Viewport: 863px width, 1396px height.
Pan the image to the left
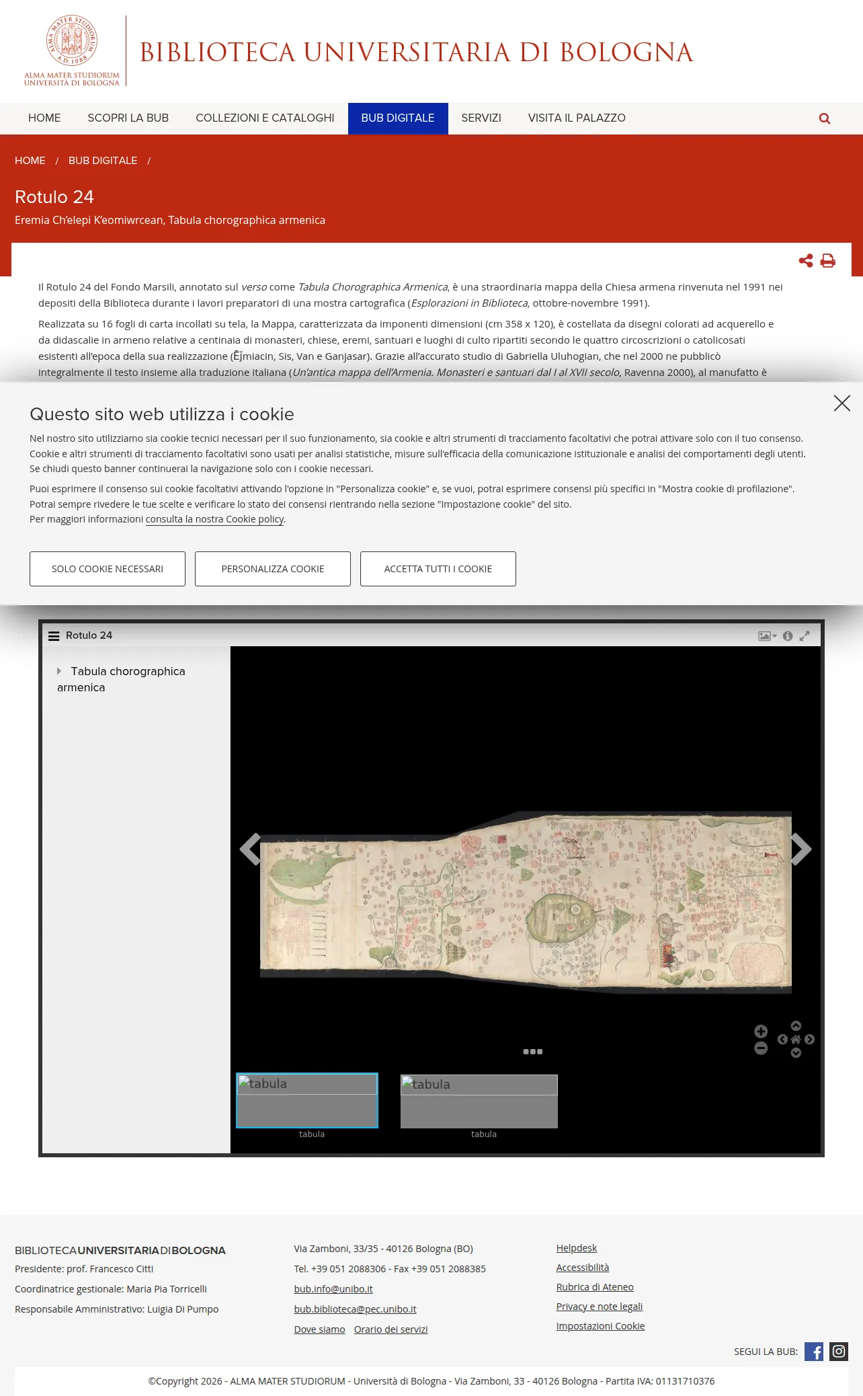782,1039
